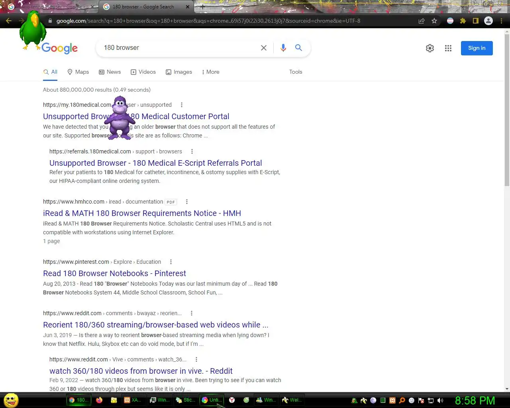510x408 pixels.
Task: Open 'Unsupported Browser - 180 Medical E-Script Referrals Portal'
Action: (x=156, y=163)
